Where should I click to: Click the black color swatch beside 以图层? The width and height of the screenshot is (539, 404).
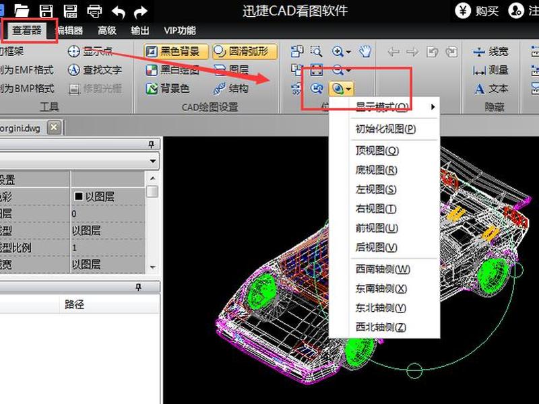[x=79, y=196]
